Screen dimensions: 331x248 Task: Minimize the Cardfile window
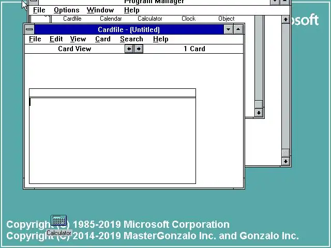click(x=228, y=29)
